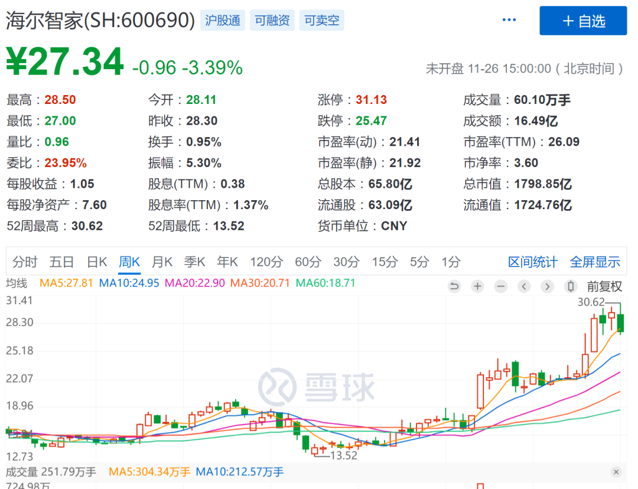Viewport: 638px width, 489px height.
Task: Reset the chart view with the undo icon
Action: [x=454, y=286]
